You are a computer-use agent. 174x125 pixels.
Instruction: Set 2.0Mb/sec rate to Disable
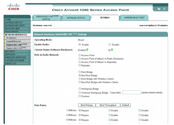point(140,115)
